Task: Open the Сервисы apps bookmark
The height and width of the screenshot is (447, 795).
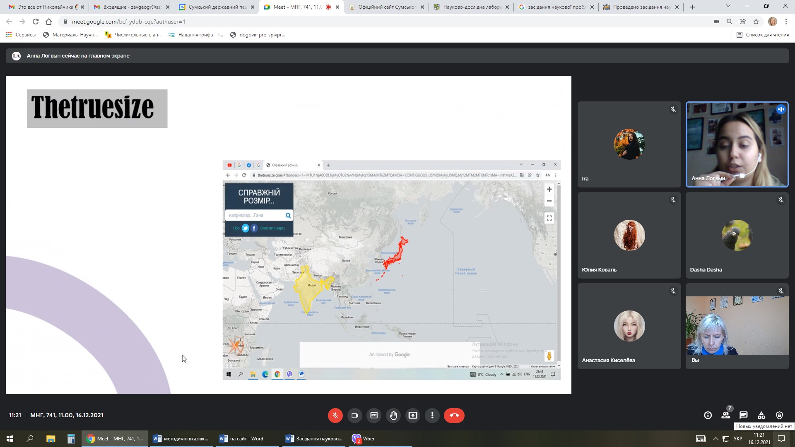Action: point(21,35)
